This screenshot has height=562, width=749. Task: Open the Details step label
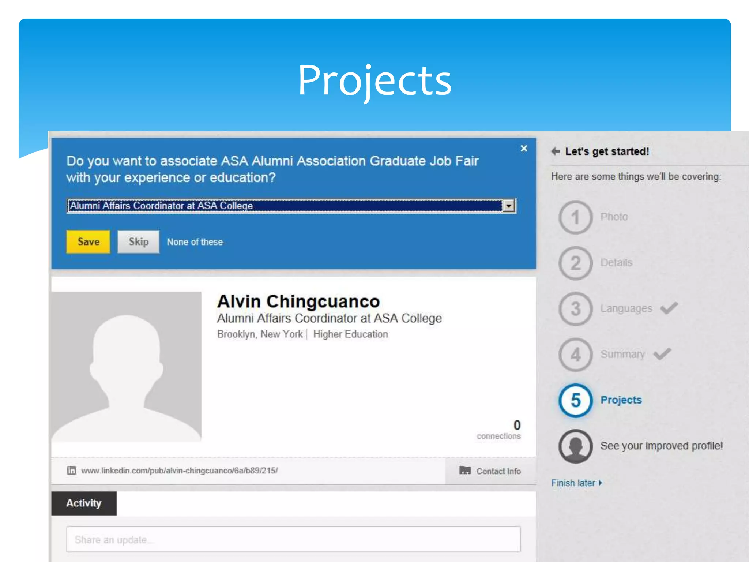pyautogui.click(x=616, y=262)
